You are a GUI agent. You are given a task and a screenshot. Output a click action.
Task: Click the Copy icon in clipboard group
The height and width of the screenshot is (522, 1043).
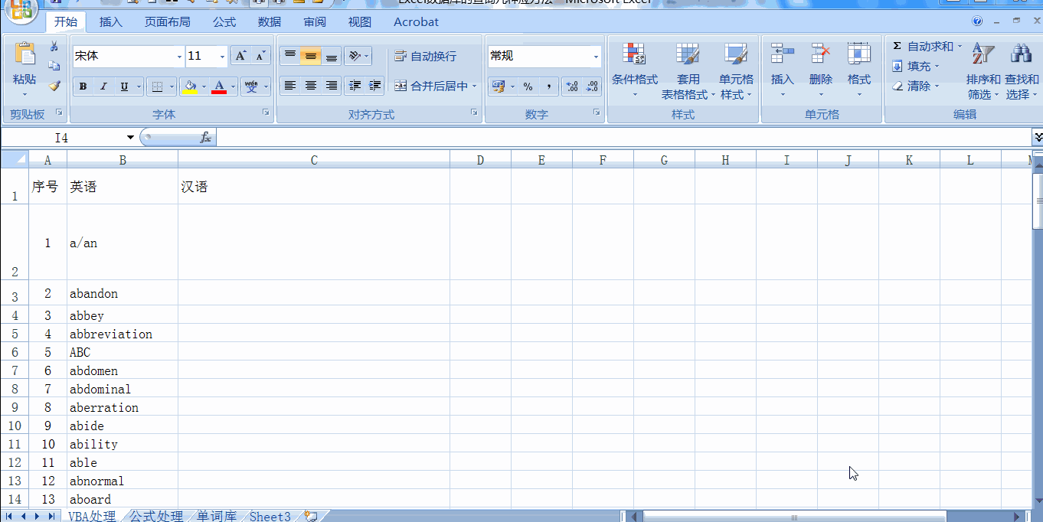(x=54, y=67)
